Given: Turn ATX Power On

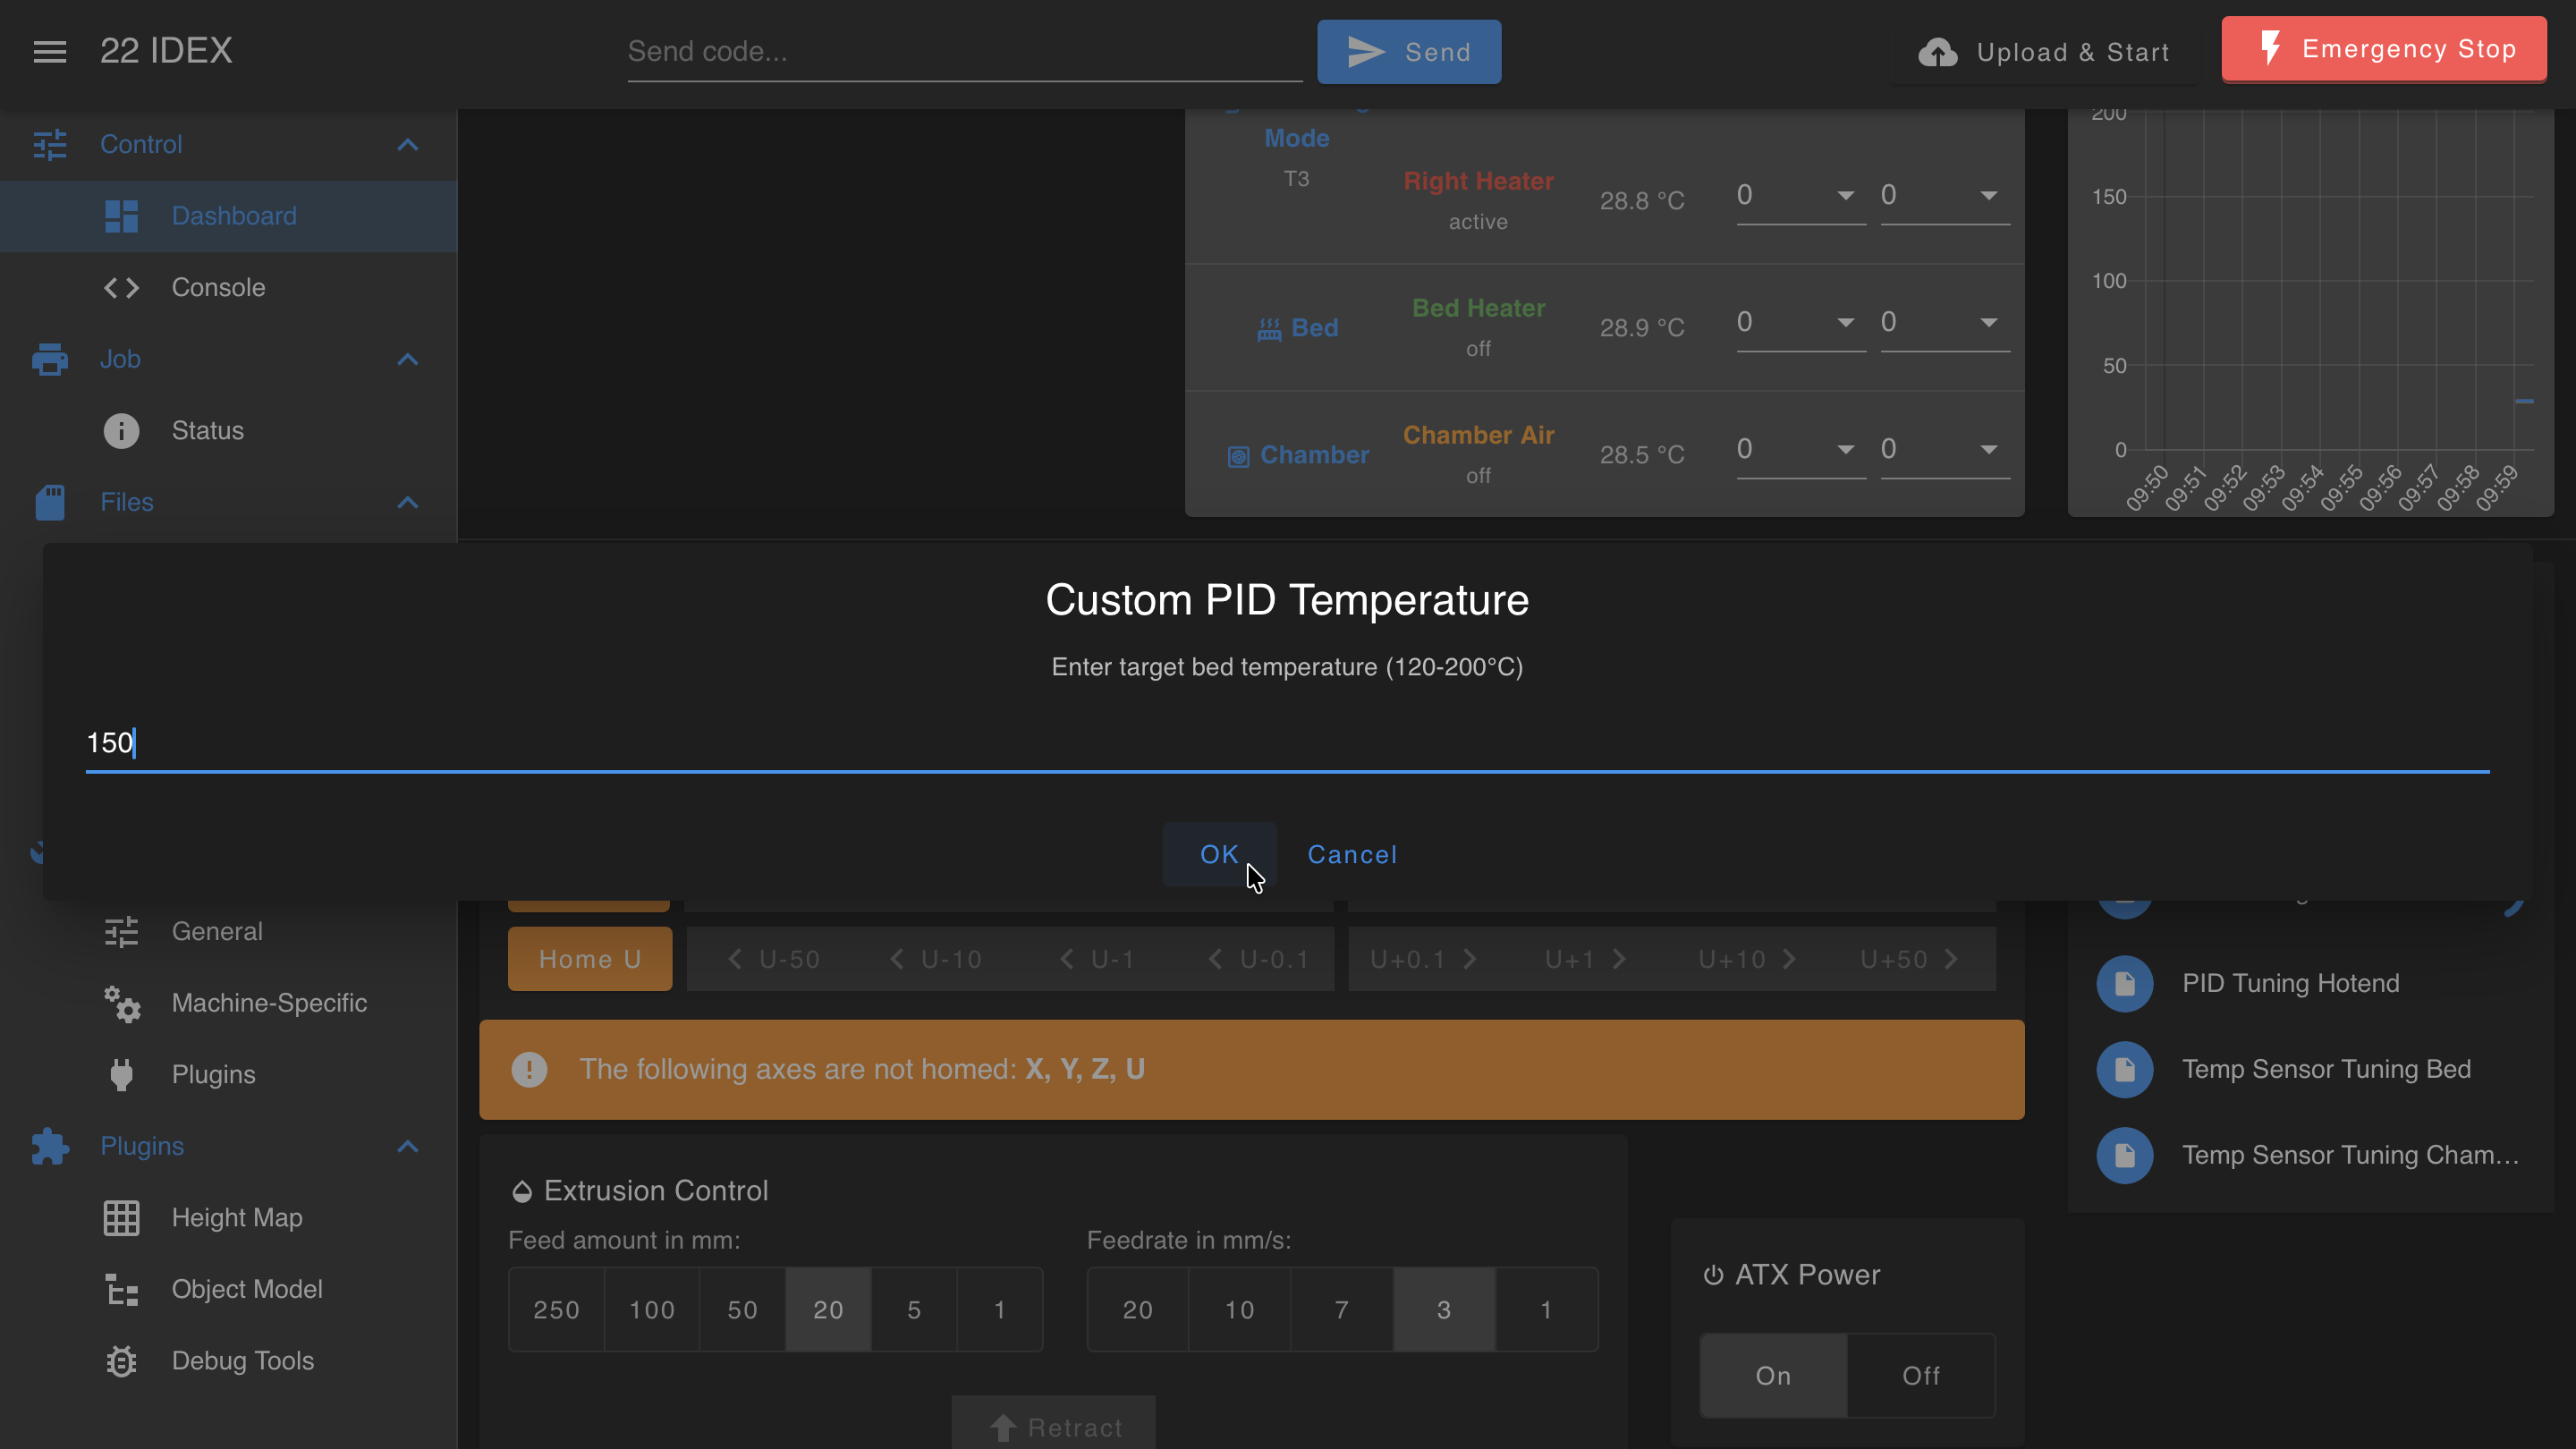Looking at the screenshot, I should coord(1773,1376).
